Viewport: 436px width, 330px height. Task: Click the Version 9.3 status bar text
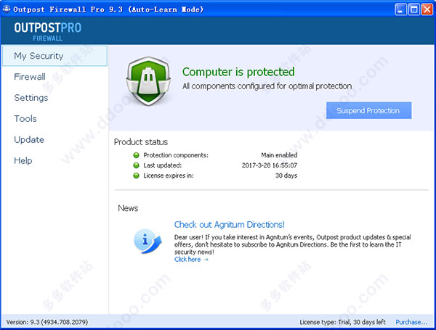coord(47,322)
